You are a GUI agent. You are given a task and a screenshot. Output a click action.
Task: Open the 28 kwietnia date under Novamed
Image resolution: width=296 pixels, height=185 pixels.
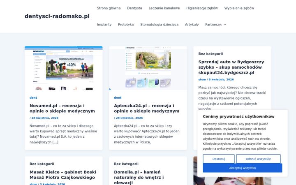click(45, 118)
